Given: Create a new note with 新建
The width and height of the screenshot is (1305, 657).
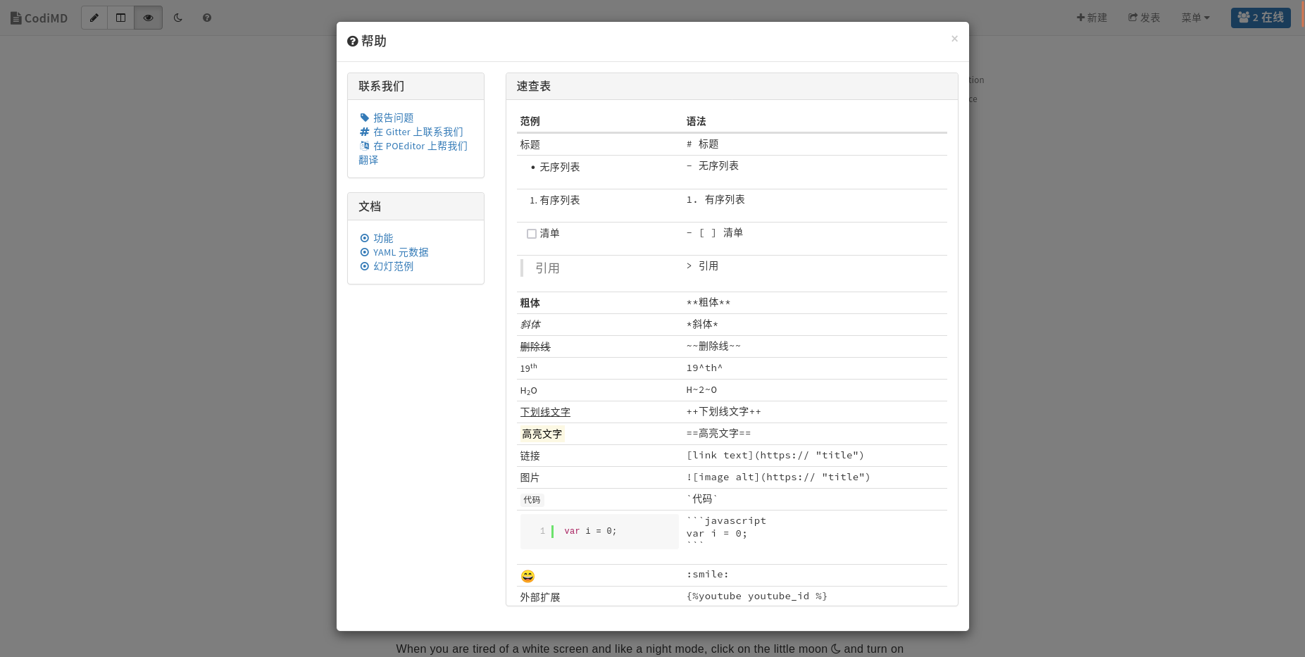Looking at the screenshot, I should coord(1092,18).
